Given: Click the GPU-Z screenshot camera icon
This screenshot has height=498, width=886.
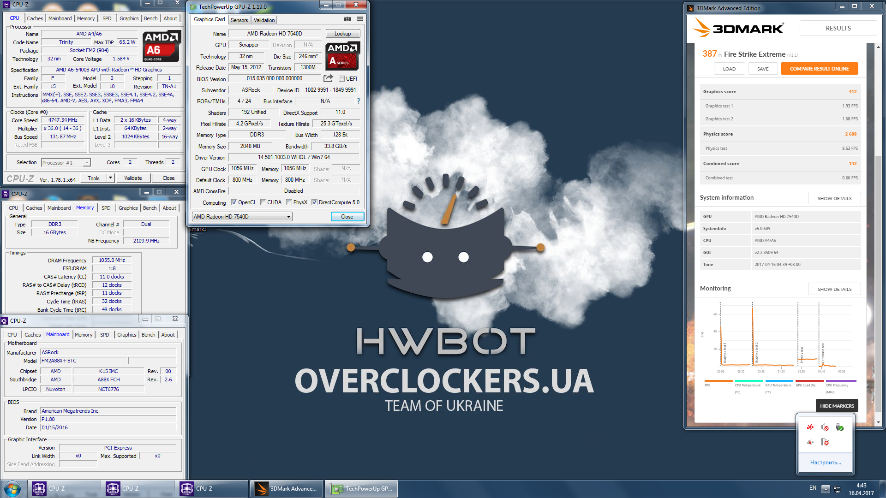Looking at the screenshot, I should pos(347,19).
